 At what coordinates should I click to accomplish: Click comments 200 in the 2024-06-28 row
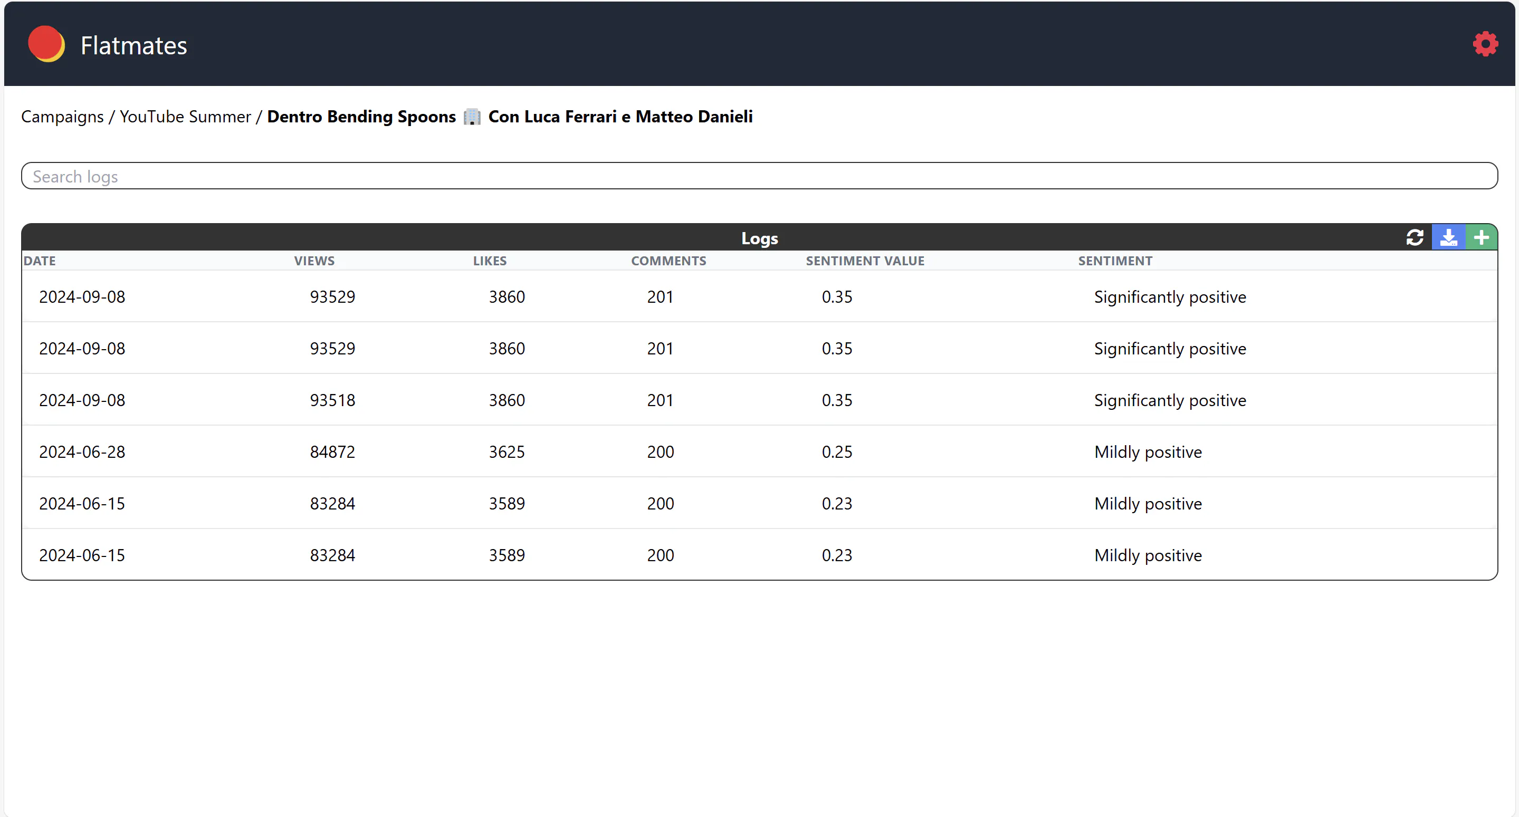(661, 452)
